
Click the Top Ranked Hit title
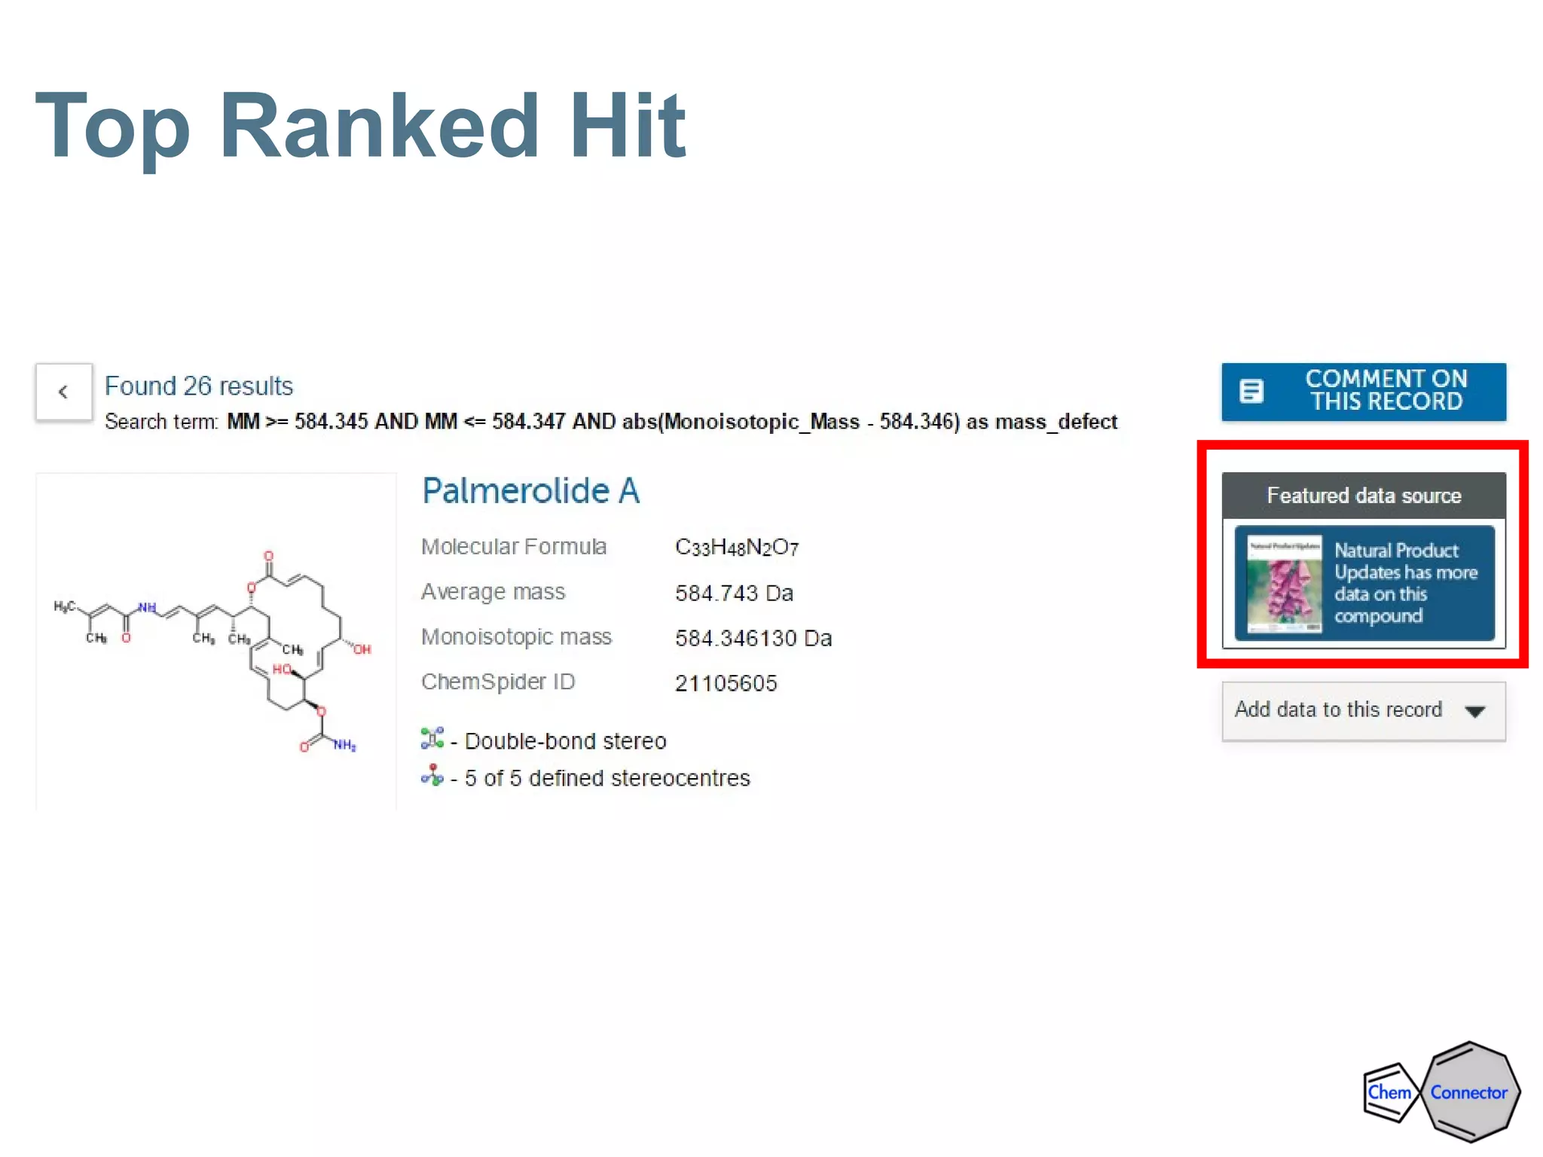pos(361,125)
